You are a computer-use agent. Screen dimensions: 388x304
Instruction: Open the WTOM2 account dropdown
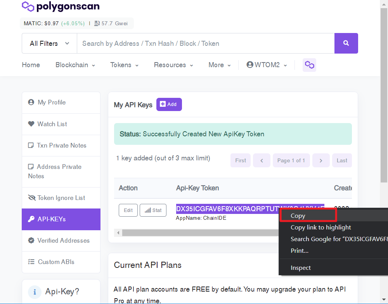tap(267, 65)
